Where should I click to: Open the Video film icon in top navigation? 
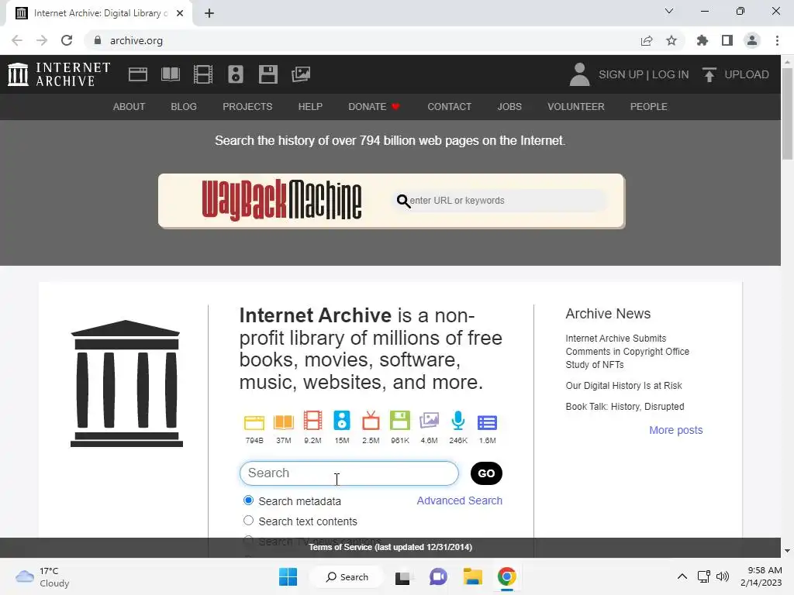click(203, 74)
